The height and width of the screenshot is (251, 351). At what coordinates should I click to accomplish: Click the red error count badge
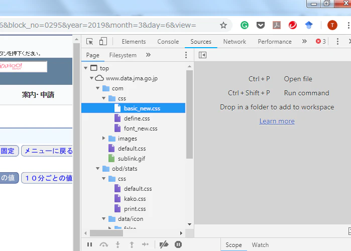coord(321,41)
